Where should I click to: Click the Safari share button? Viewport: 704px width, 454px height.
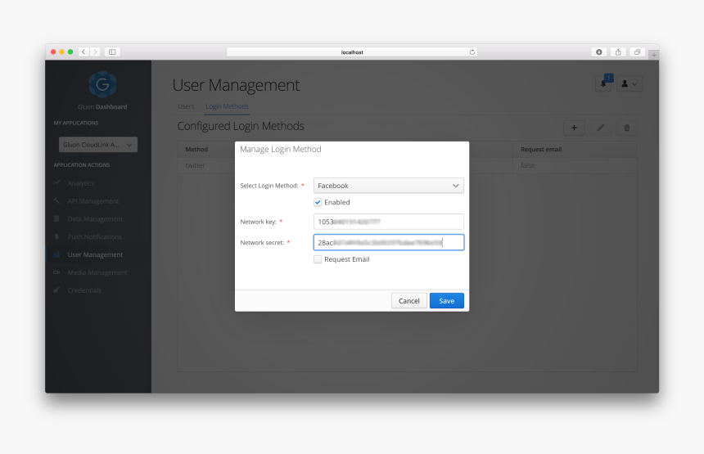click(618, 52)
